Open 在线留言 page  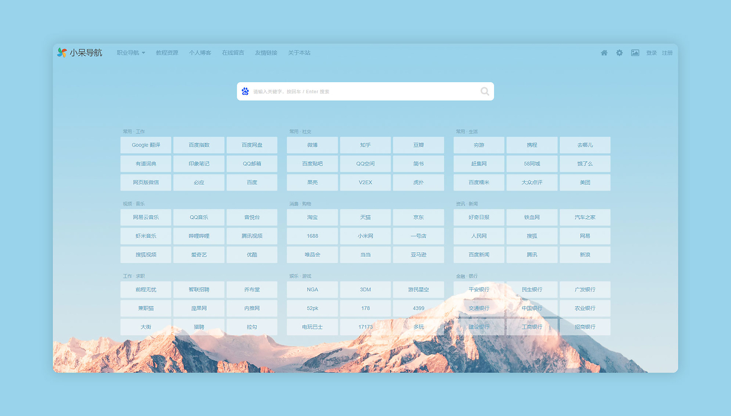(233, 53)
